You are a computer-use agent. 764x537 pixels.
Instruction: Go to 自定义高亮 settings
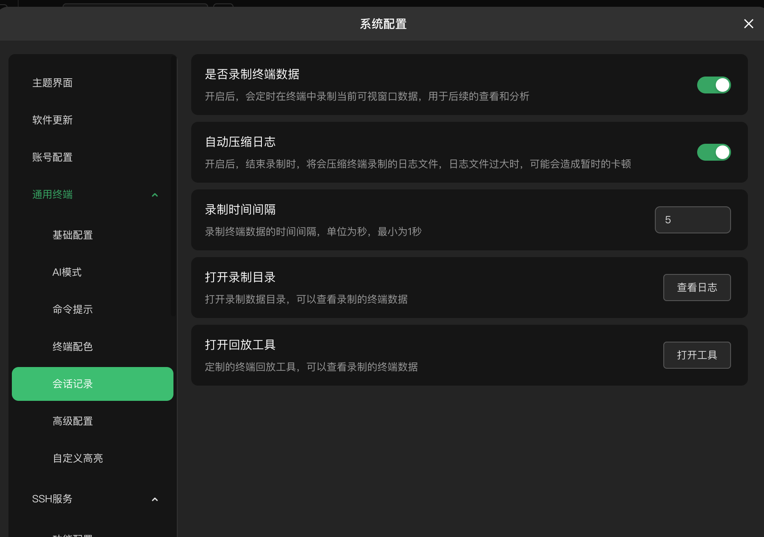point(78,458)
